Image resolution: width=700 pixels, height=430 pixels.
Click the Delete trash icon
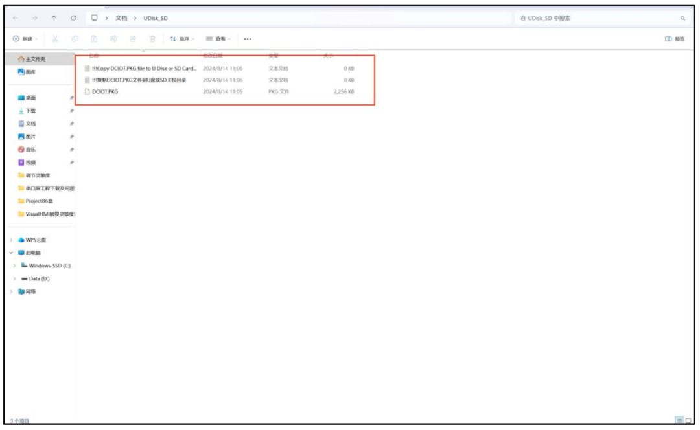coord(152,39)
